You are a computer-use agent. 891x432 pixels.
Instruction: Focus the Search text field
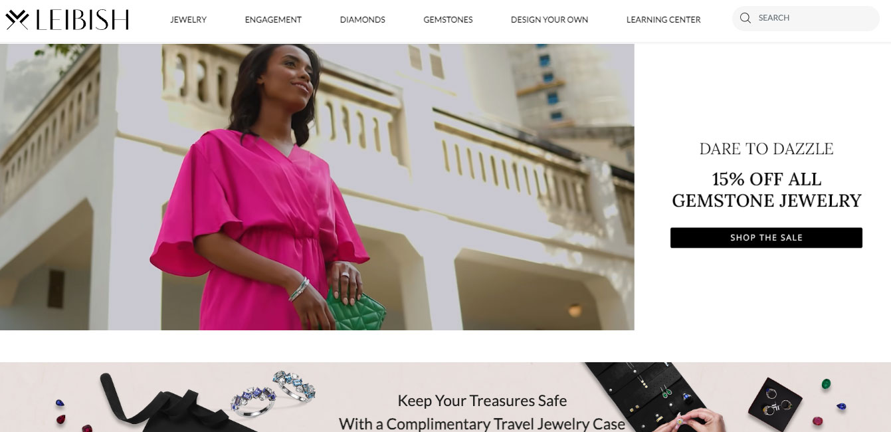coord(805,19)
